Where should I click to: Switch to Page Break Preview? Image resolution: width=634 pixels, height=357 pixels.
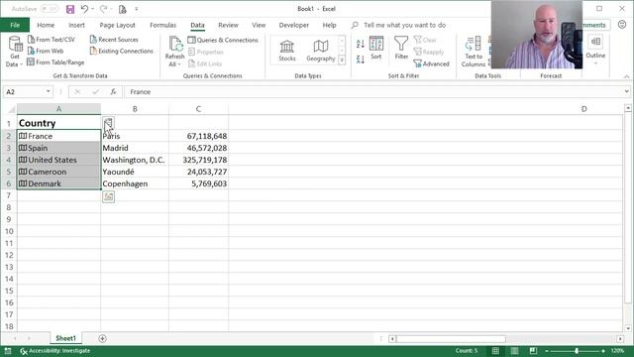533,350
